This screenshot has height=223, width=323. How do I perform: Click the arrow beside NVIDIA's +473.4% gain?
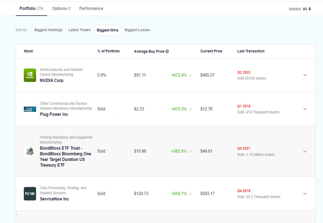[191, 75]
